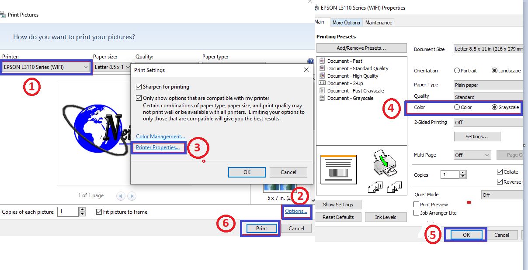Click Cancel in EPSON Properties
This screenshot has height=270, width=528.
pos(501,235)
